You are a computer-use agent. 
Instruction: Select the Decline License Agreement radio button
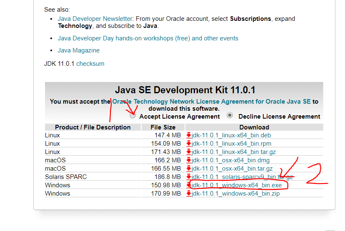tap(230, 115)
